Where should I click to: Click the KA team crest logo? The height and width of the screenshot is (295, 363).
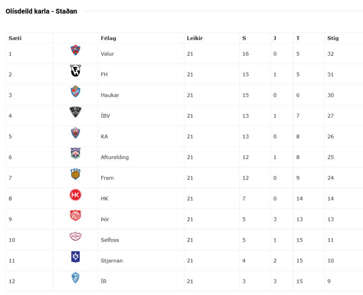click(x=75, y=133)
